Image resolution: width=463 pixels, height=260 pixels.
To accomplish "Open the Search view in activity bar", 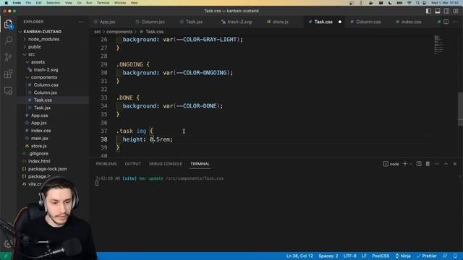I will coord(8,40).
